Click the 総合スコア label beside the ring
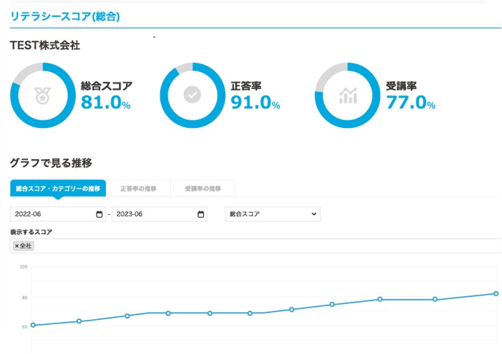Image resolution: width=502 pixels, height=354 pixels. 106,86
